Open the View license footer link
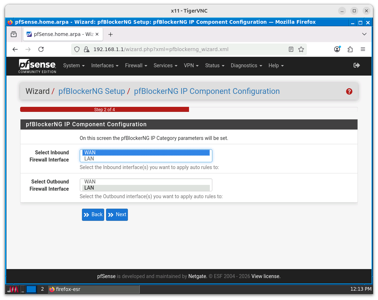 point(266,276)
